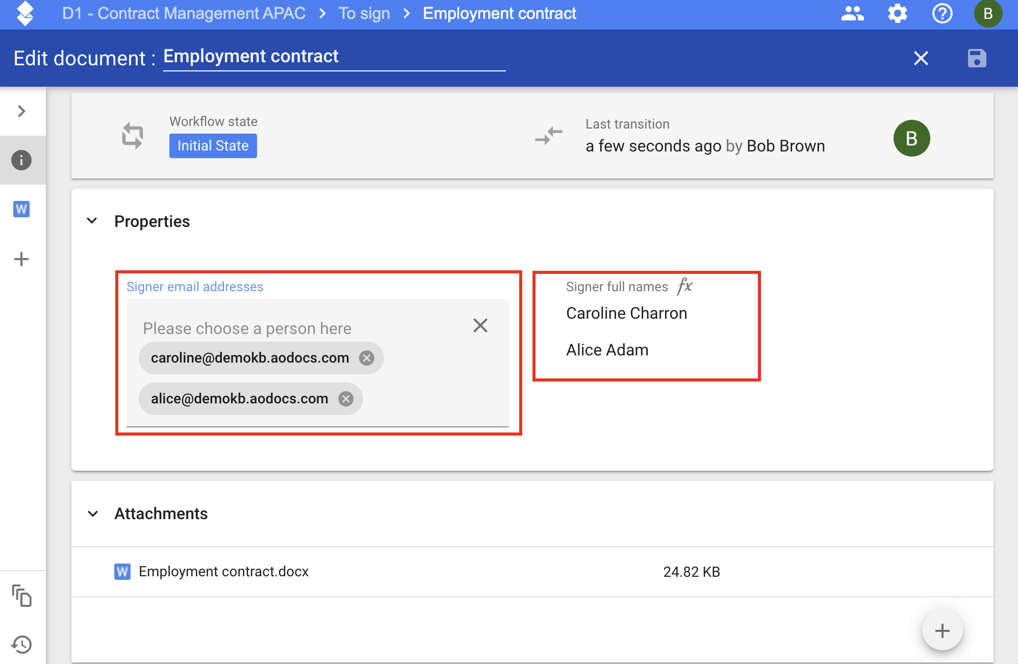This screenshot has height=664, width=1018.
Task: Open version history clock icon
Action: [x=21, y=645]
